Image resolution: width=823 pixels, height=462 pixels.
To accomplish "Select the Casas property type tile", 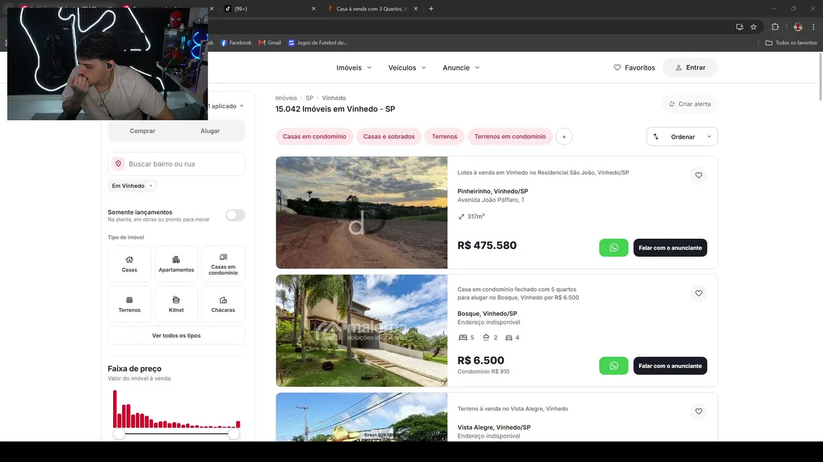I will pos(129,264).
